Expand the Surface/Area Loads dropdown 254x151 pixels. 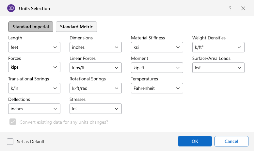point(218,68)
